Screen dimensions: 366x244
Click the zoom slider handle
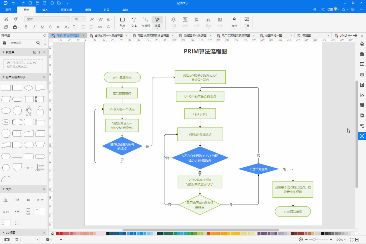tap(314, 239)
